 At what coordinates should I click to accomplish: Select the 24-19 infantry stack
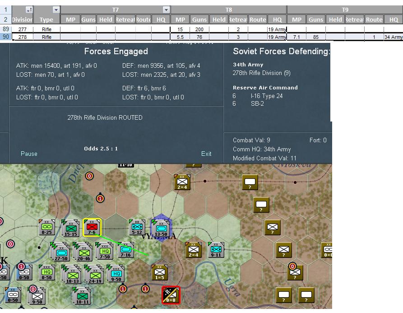94,274
